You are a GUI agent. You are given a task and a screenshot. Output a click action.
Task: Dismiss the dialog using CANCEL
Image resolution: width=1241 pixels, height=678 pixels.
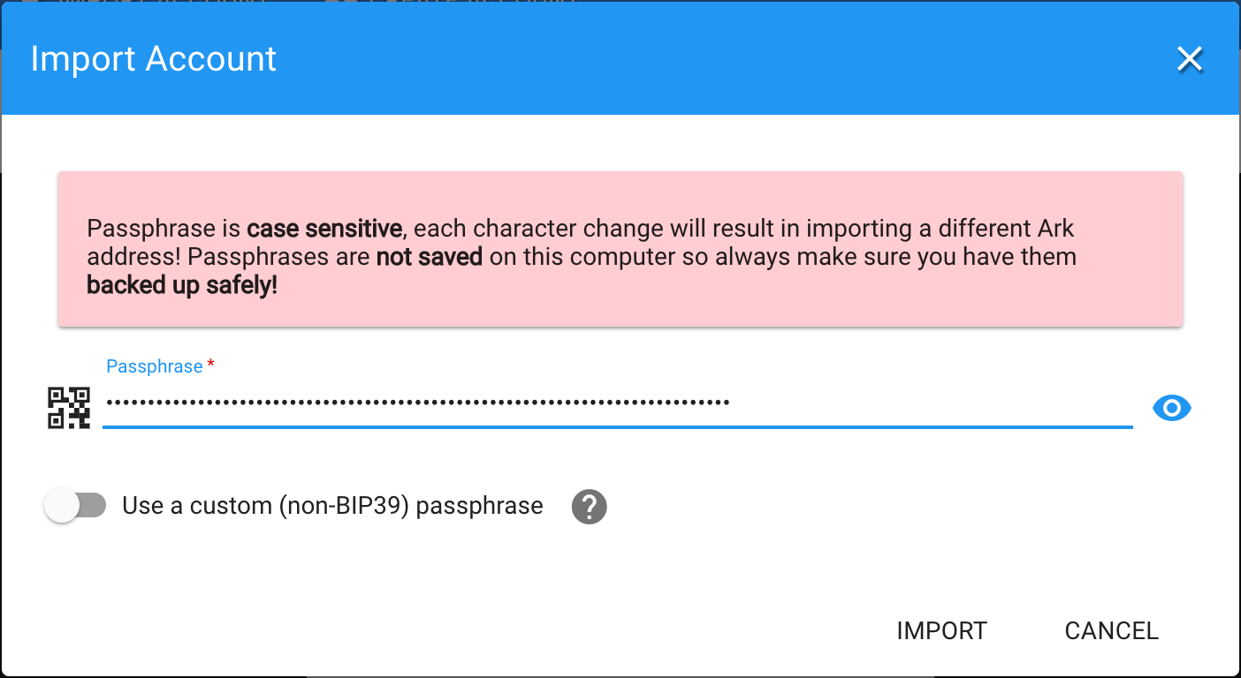(1111, 631)
